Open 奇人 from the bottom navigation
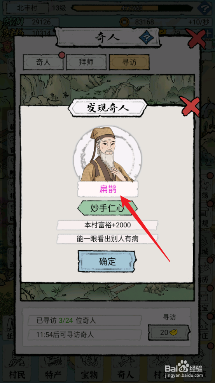The width and height of the screenshot is (215, 383). tap(125, 374)
